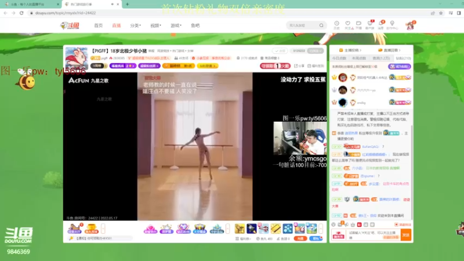Viewport: 464px width, 261px height.
Task: Open the user avatar in the header
Action: pos(411,26)
